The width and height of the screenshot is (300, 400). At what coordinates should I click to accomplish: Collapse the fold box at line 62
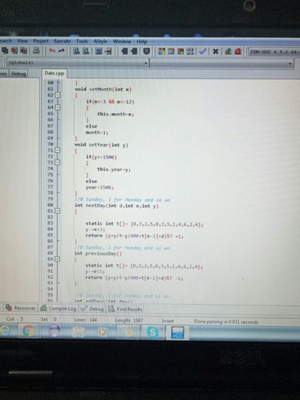pos(58,95)
